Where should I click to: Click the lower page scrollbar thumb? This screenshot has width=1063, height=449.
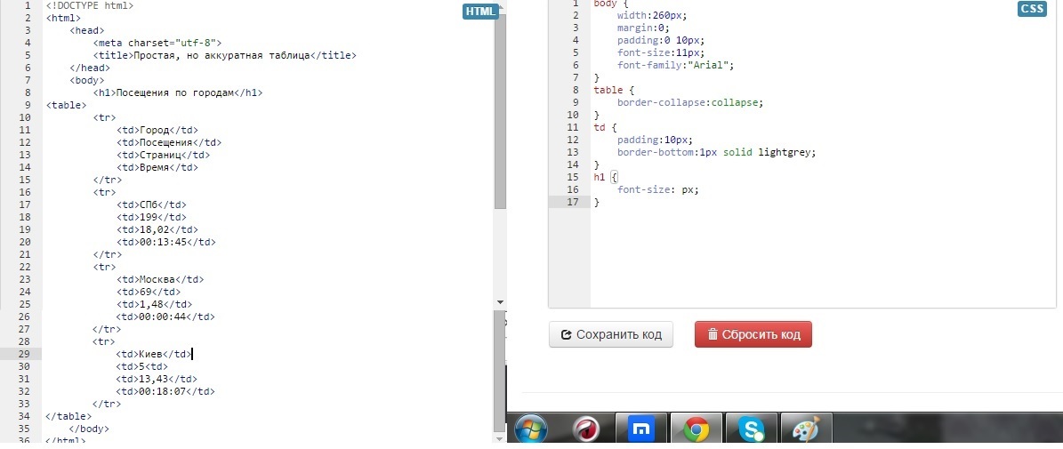point(500,371)
